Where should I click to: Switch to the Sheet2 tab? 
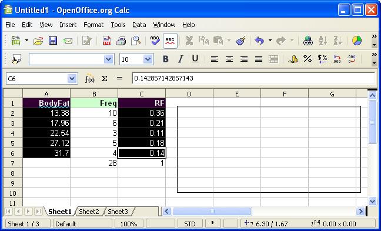[89, 212]
